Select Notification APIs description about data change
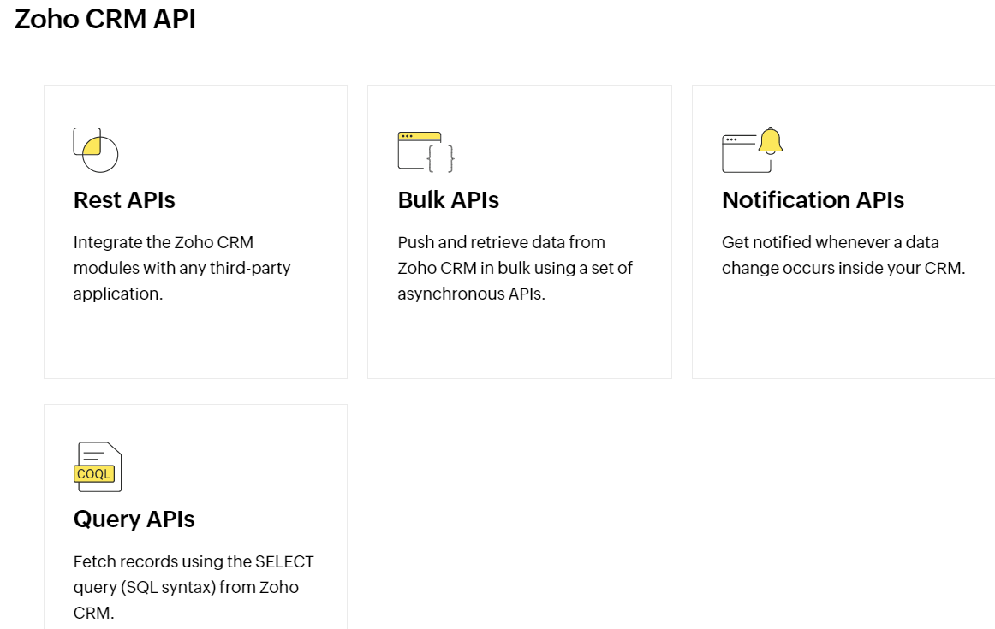This screenshot has width=995, height=629. [x=843, y=255]
